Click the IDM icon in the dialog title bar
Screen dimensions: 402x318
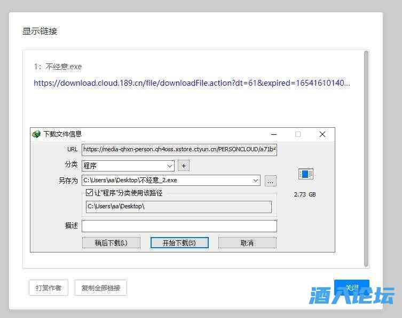(36, 134)
